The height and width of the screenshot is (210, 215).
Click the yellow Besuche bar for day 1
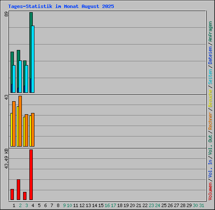click(x=11, y=130)
